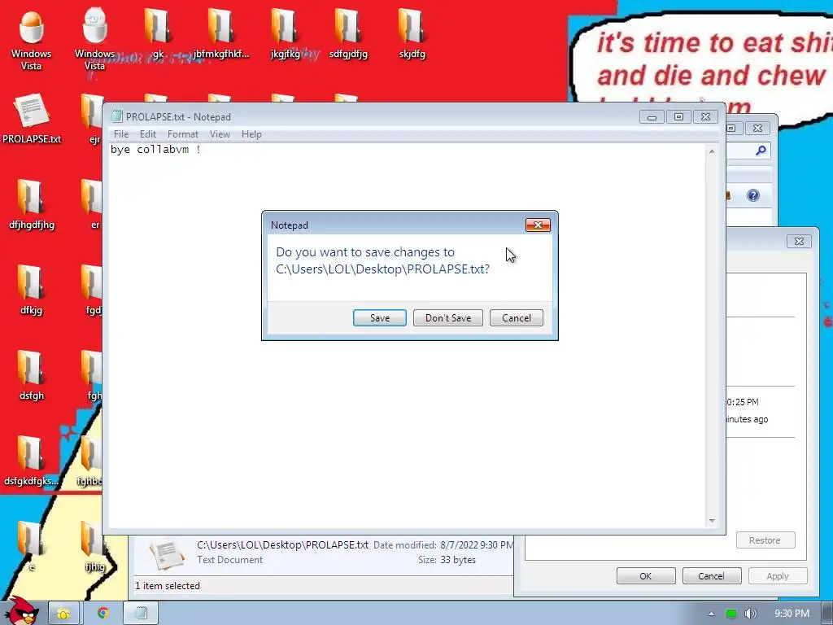Open Chrome from the taskbar
Screen dimensions: 833x625
[102, 613]
